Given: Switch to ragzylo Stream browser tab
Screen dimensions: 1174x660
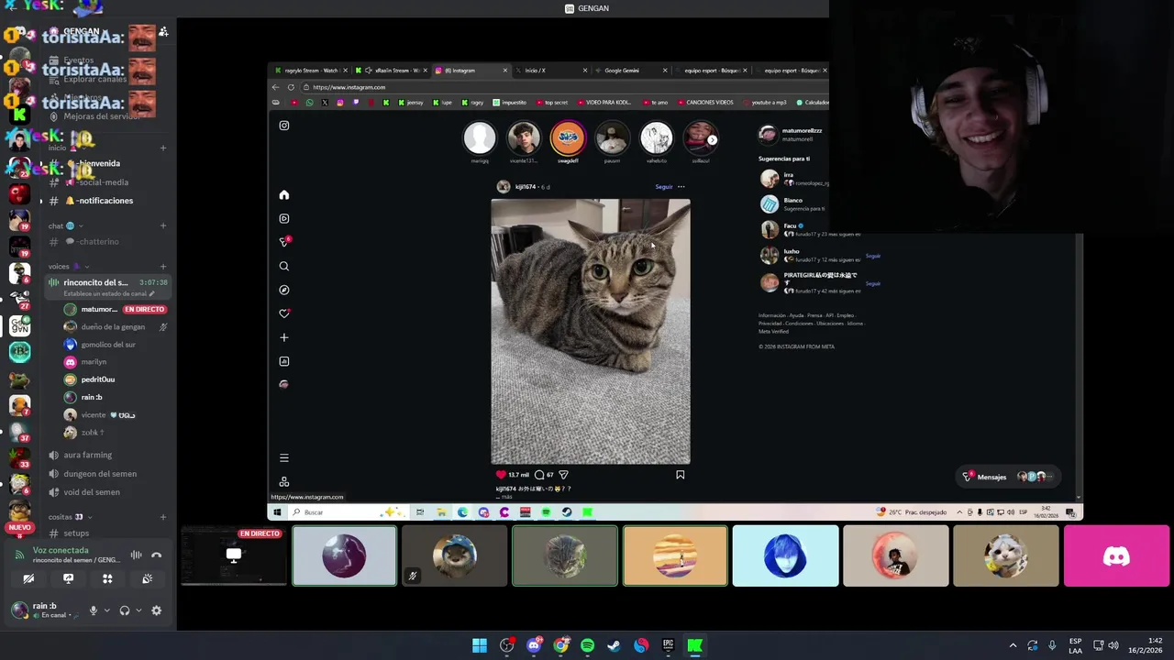Looking at the screenshot, I should click(x=311, y=71).
